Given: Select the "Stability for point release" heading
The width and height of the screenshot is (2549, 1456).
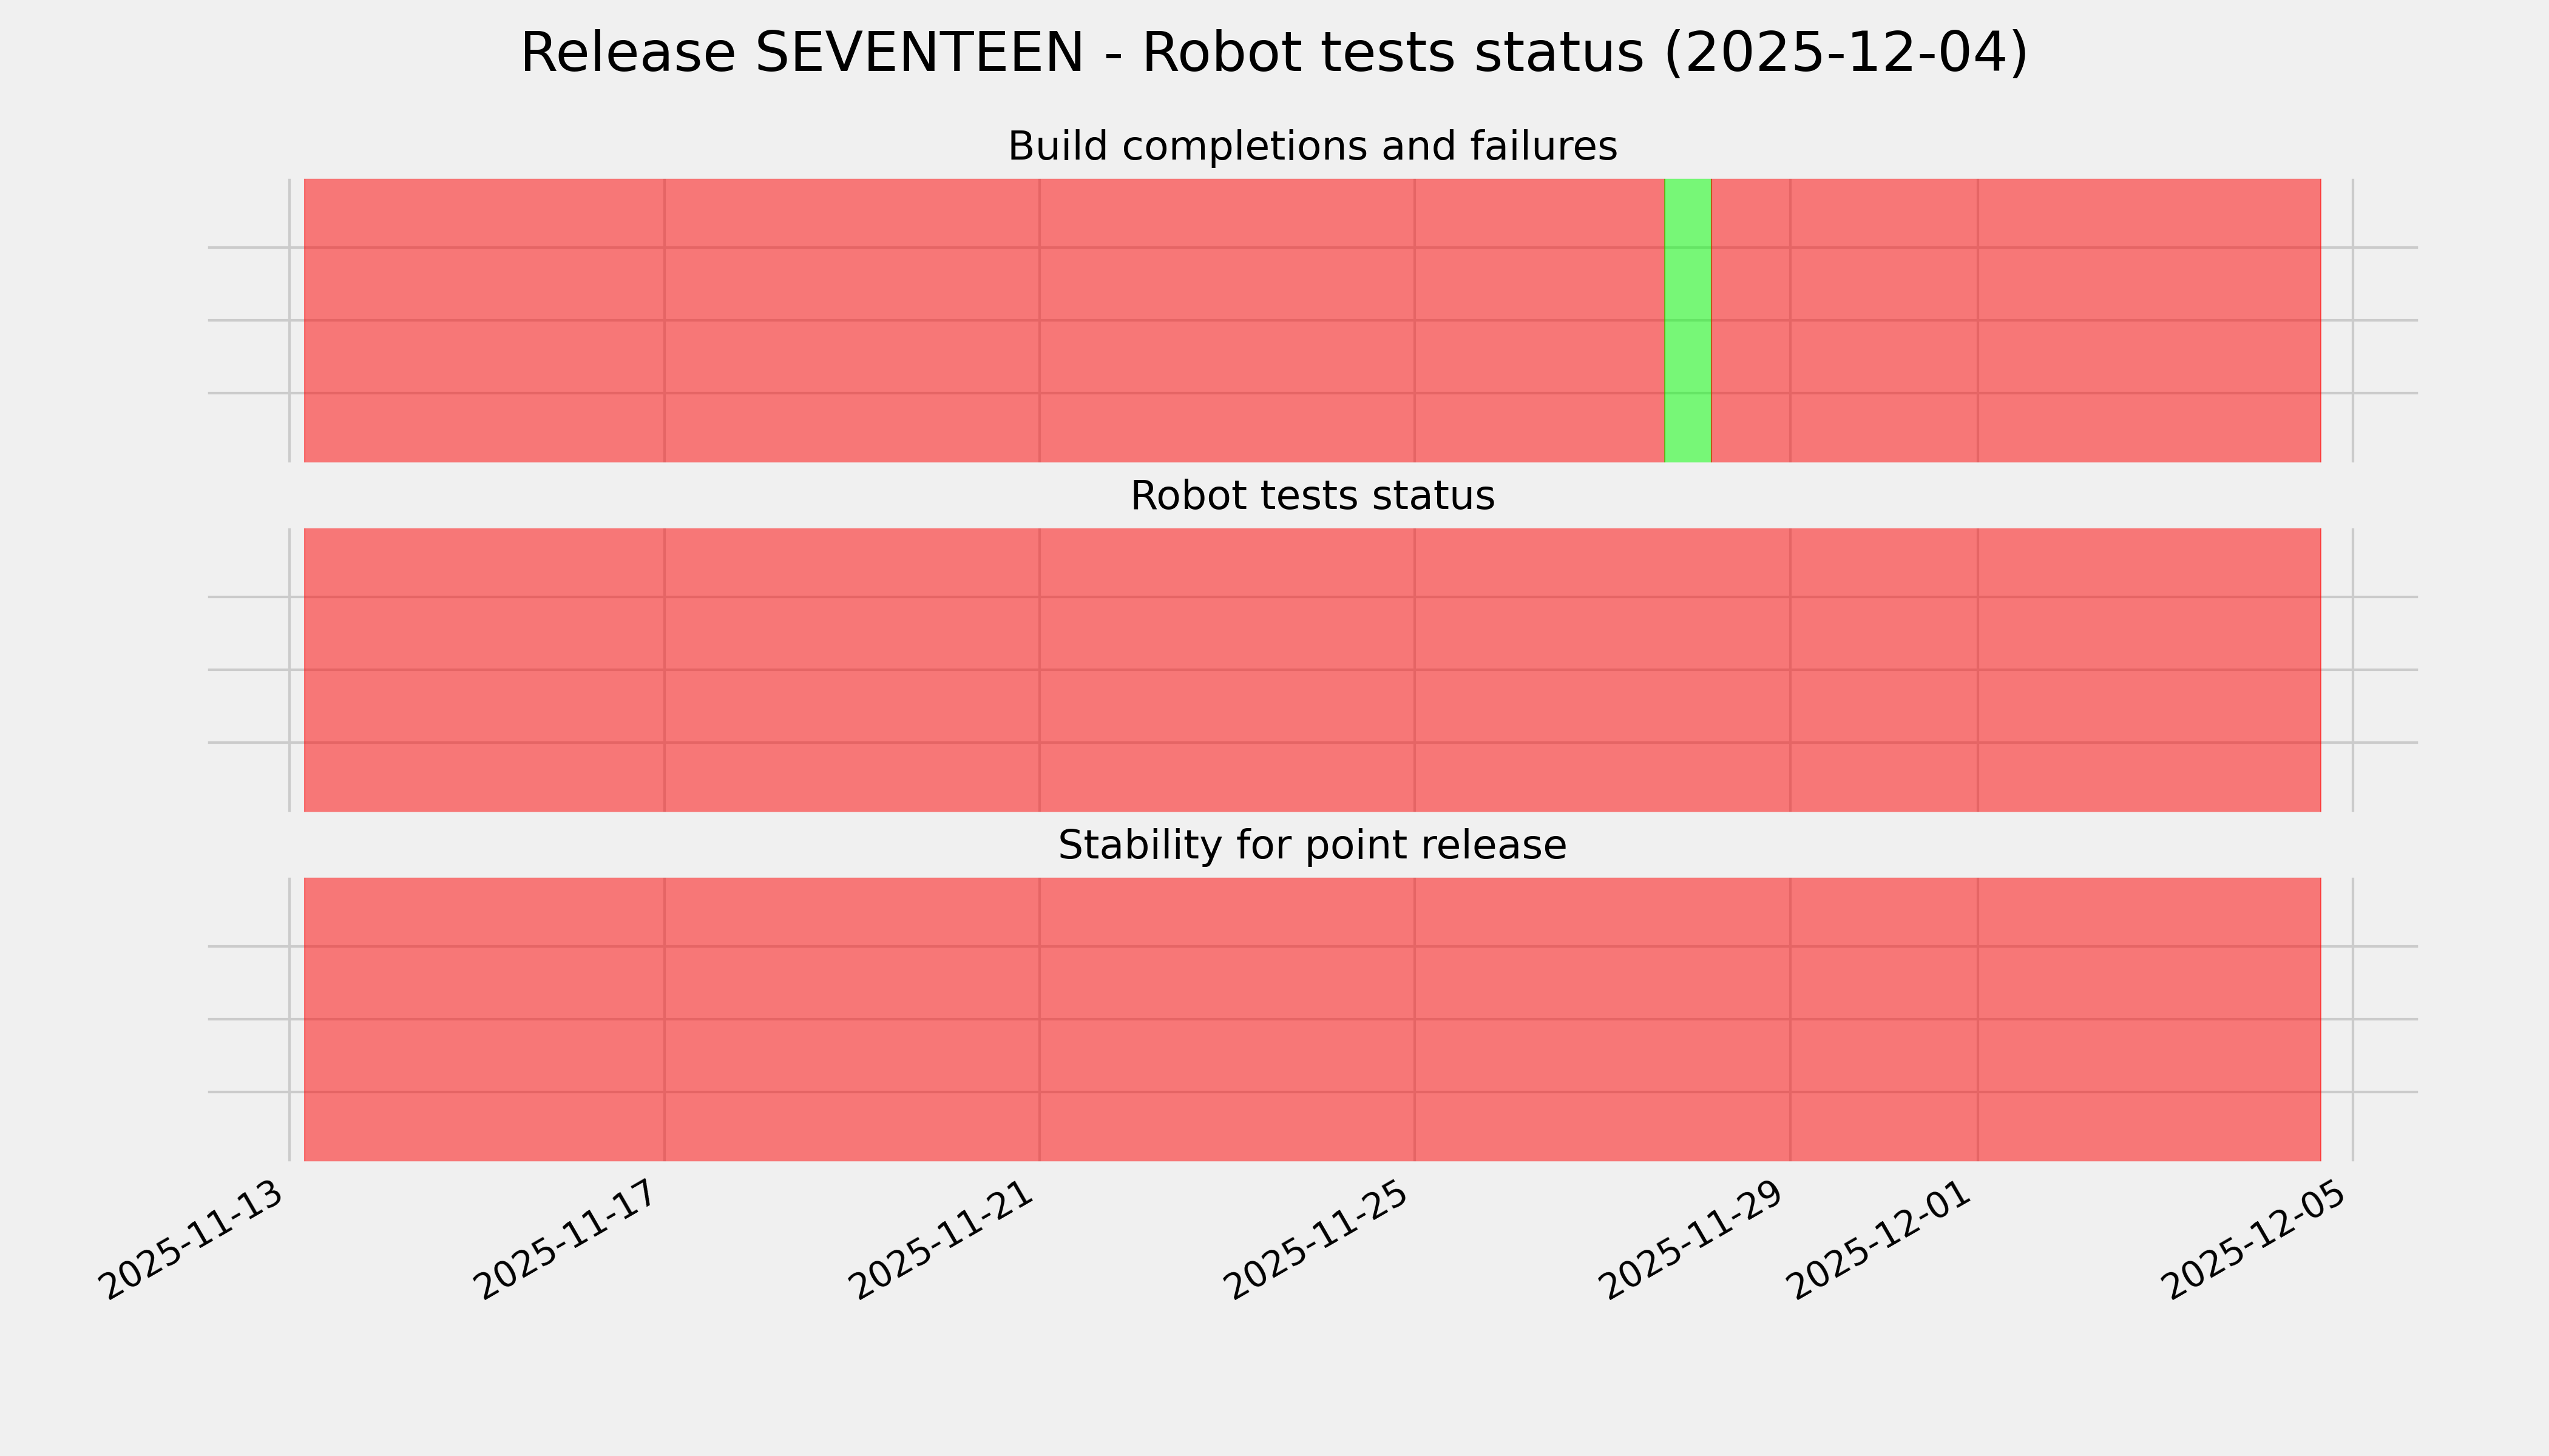Looking at the screenshot, I should [x=1312, y=846].
